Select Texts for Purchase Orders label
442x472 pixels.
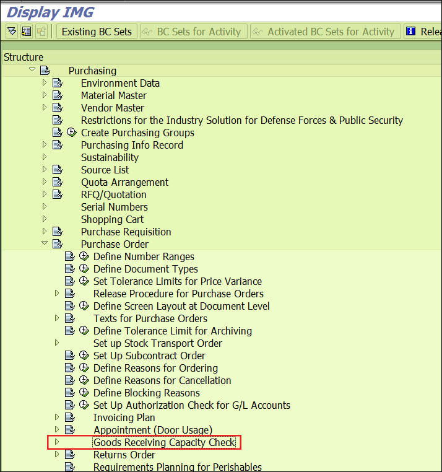click(150, 318)
